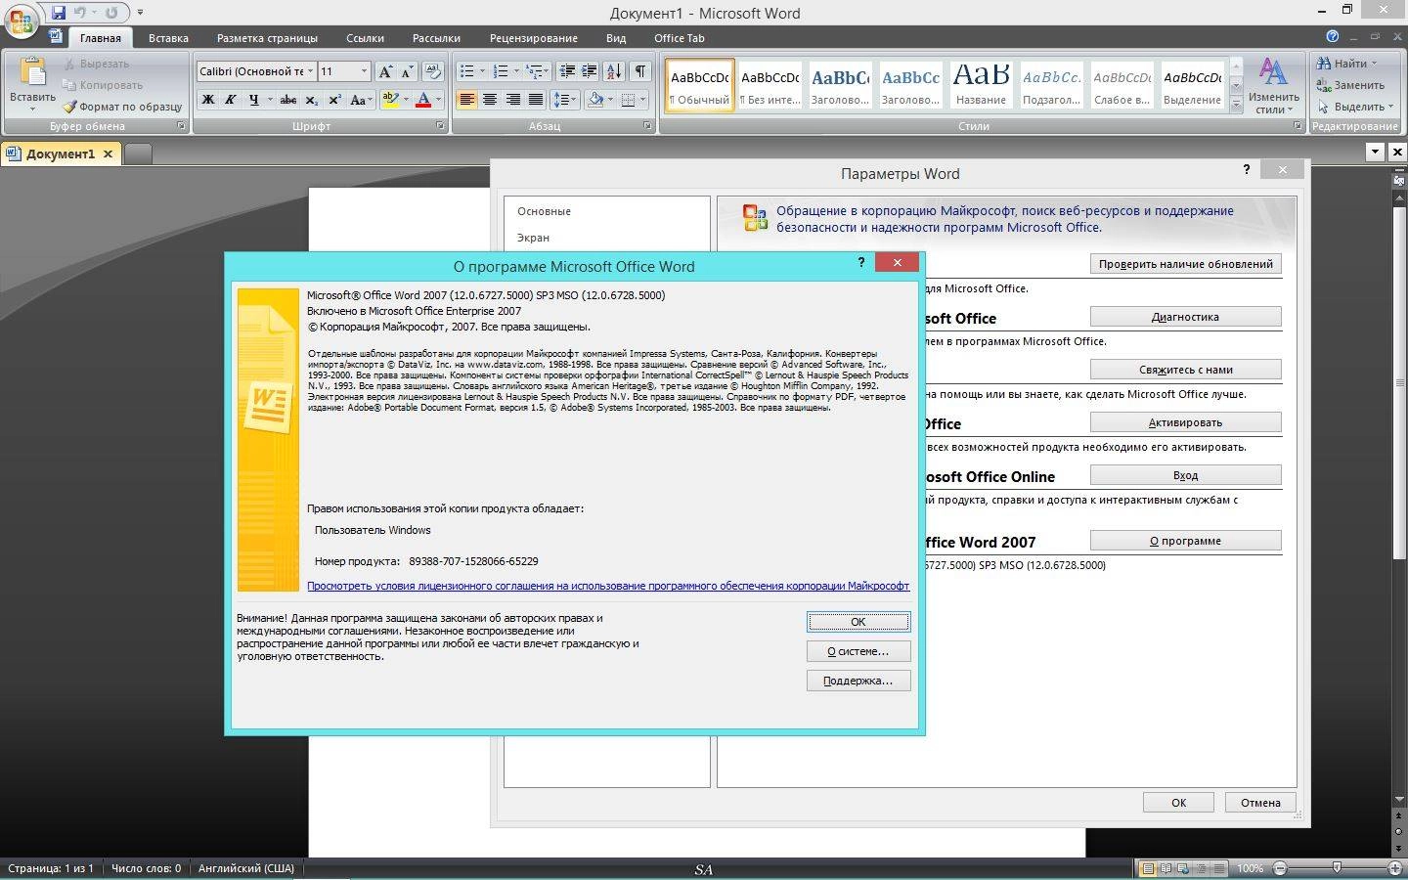Apply subscript formatting
1408x880 pixels.
click(311, 100)
